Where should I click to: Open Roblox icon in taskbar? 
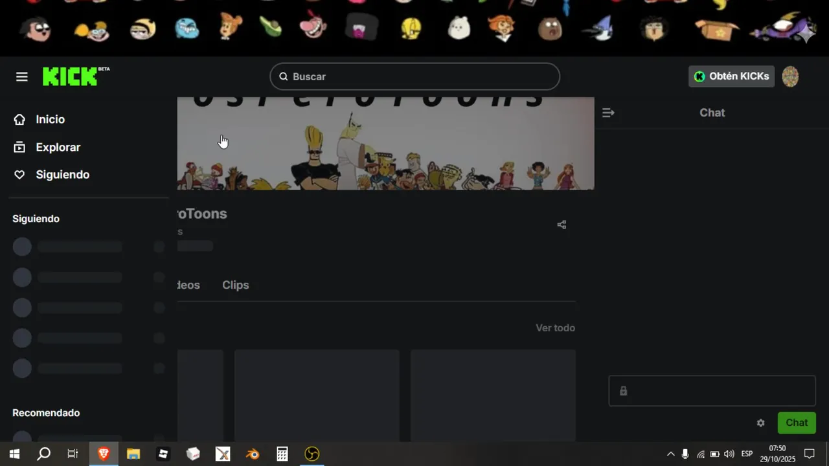163,454
